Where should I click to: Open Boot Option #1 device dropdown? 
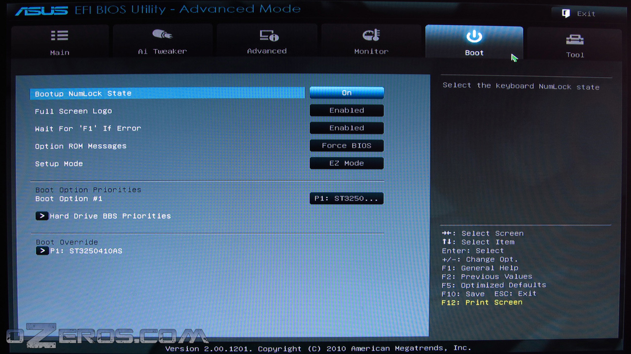[x=347, y=198]
